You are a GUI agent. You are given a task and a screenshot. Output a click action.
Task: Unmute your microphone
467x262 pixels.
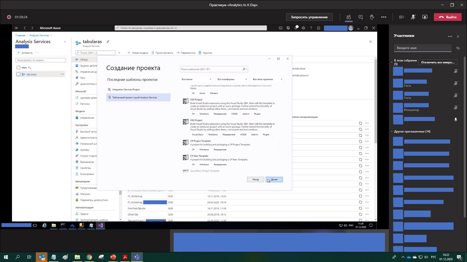(x=413, y=17)
